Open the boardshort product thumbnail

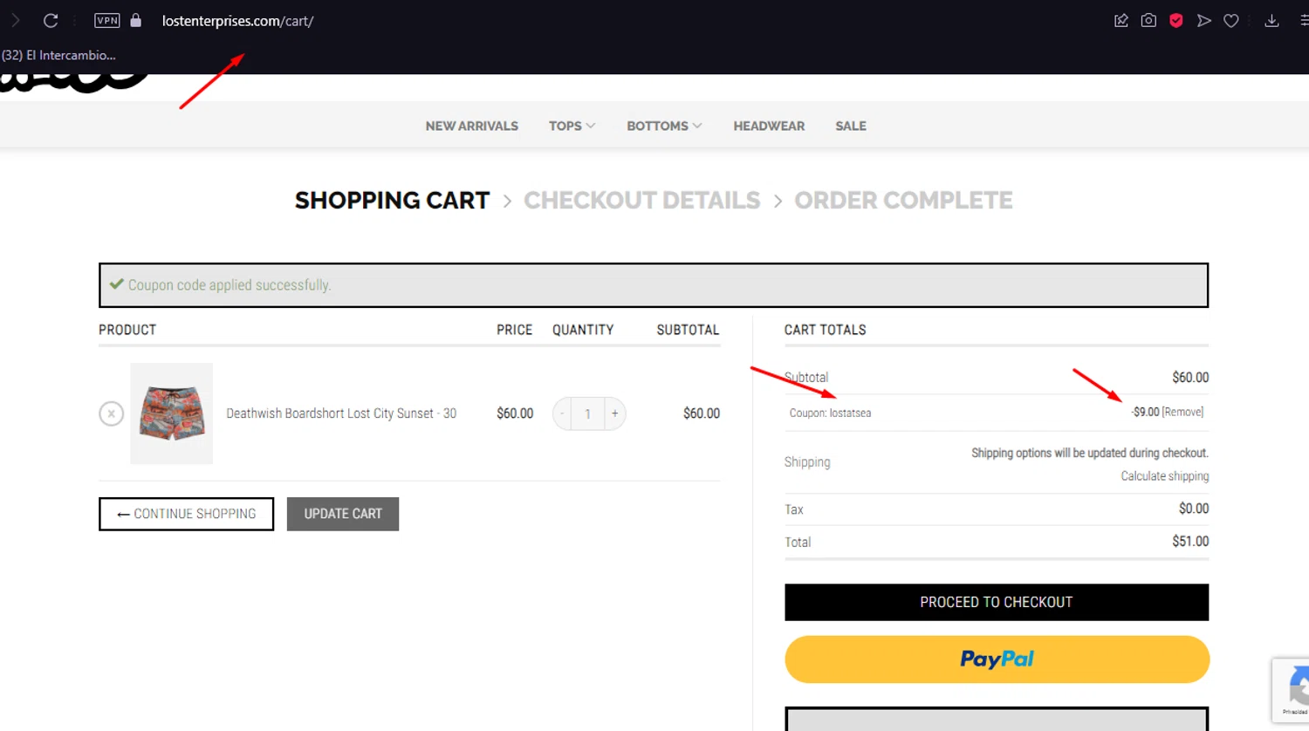[171, 413]
